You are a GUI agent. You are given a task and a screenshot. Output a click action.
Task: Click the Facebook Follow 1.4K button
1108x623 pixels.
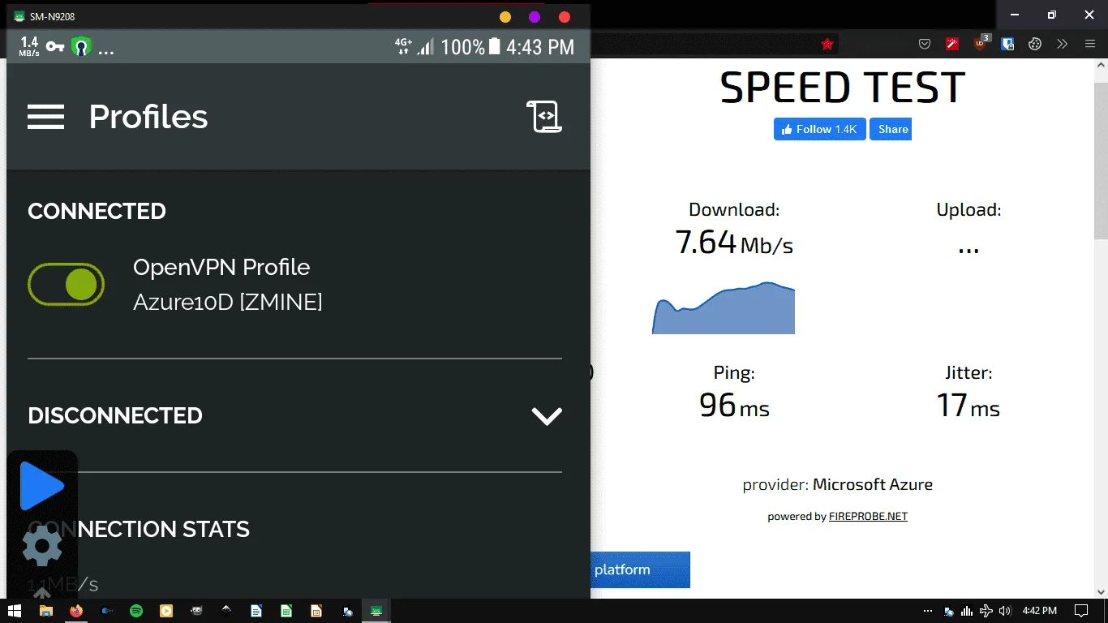click(820, 129)
